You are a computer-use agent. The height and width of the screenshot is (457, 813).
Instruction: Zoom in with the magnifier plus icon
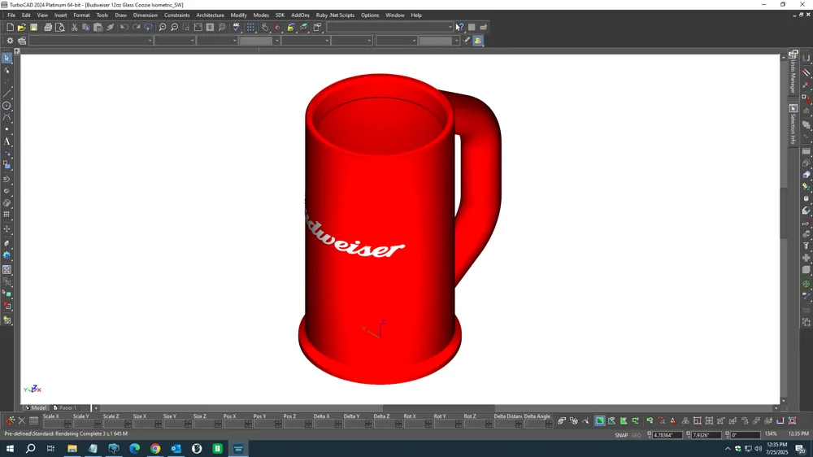coord(163,27)
